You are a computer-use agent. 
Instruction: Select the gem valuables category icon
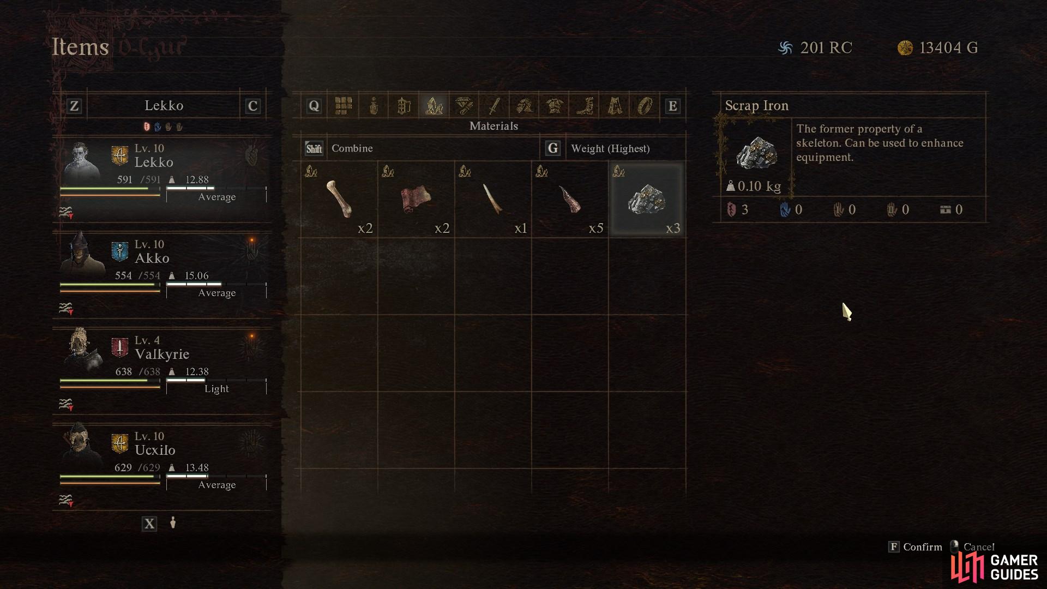click(464, 106)
